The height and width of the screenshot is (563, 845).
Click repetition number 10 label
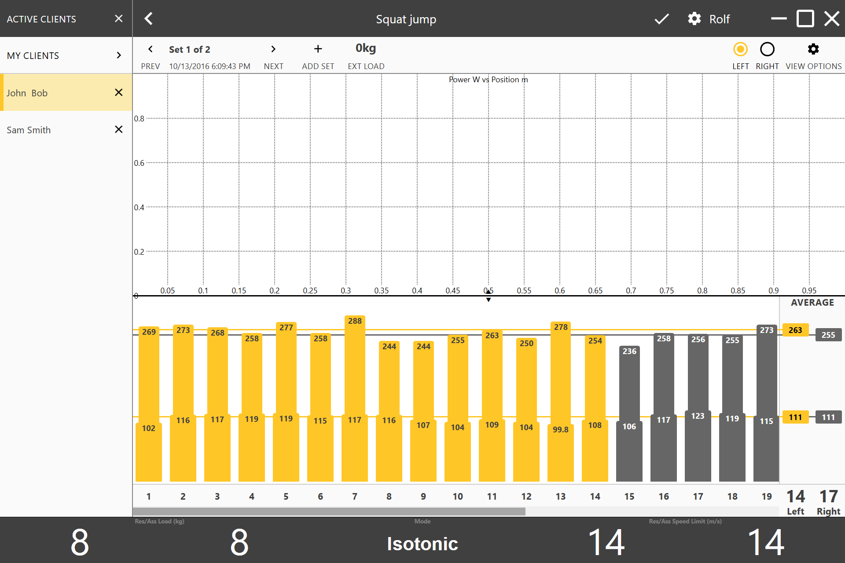pyautogui.click(x=458, y=496)
